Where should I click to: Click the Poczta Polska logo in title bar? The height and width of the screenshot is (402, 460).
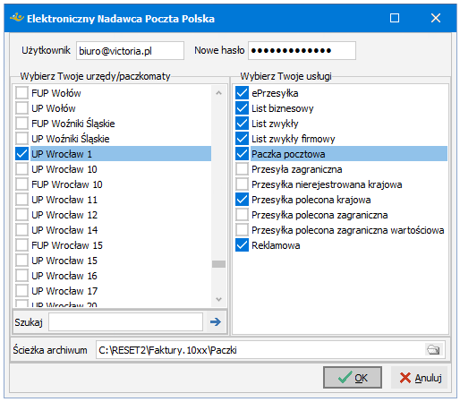coord(16,18)
